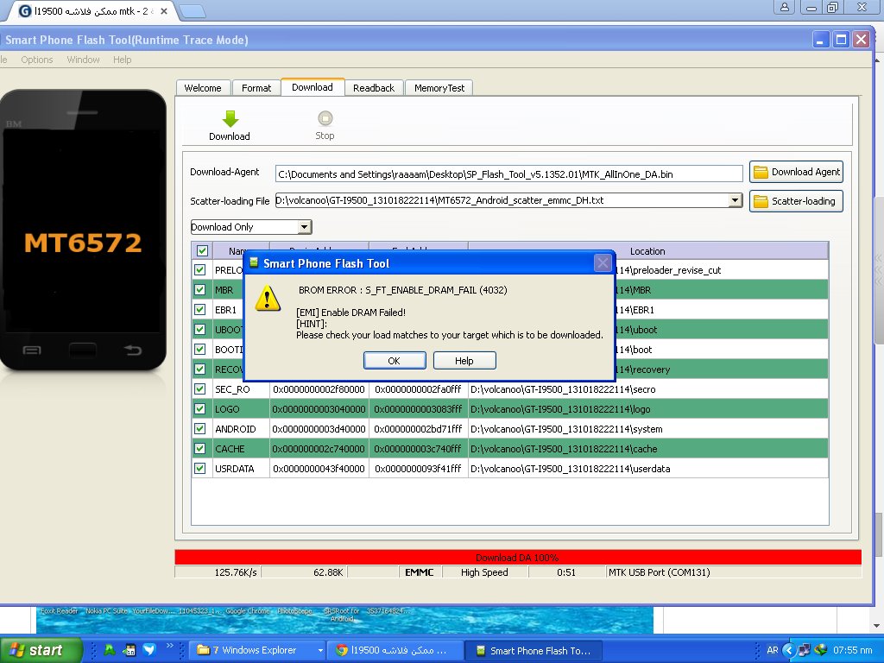Switch to the Readback tab
This screenshot has width=884, height=663.
(x=374, y=88)
